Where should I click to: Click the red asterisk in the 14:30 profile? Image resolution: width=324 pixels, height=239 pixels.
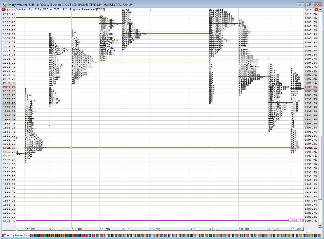point(117,41)
